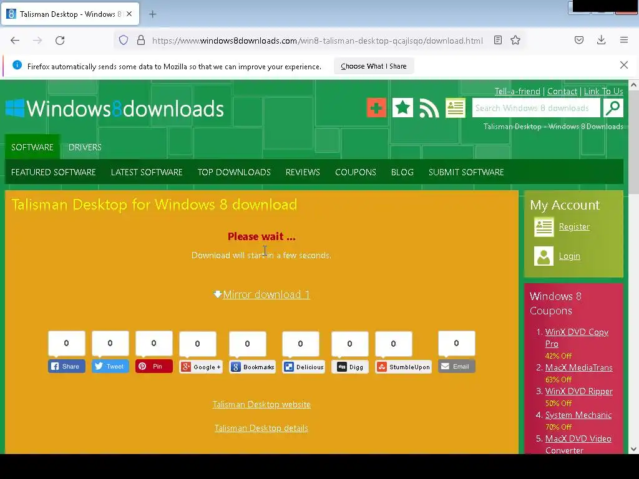The image size is (639, 479).
Task: Click the Google + share button
Action: tap(201, 367)
